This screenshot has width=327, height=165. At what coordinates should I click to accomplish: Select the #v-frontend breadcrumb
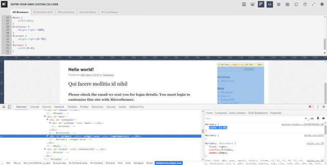96,163
